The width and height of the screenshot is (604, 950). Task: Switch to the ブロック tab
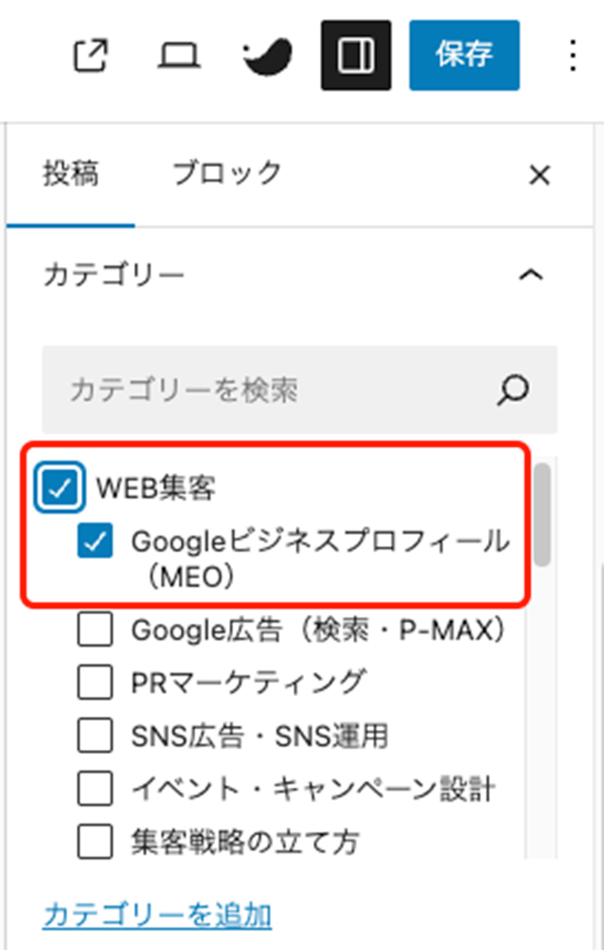pos(226,174)
